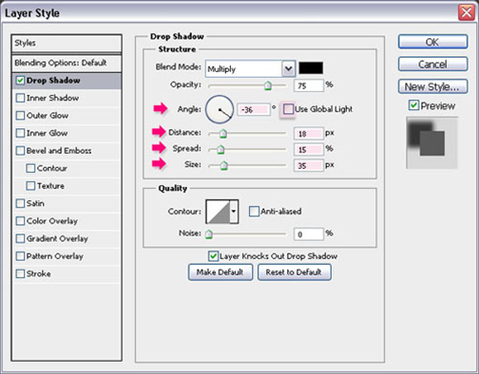Viewport: 479px width, 374px height.
Task: Click Make Default button
Action: click(x=220, y=272)
